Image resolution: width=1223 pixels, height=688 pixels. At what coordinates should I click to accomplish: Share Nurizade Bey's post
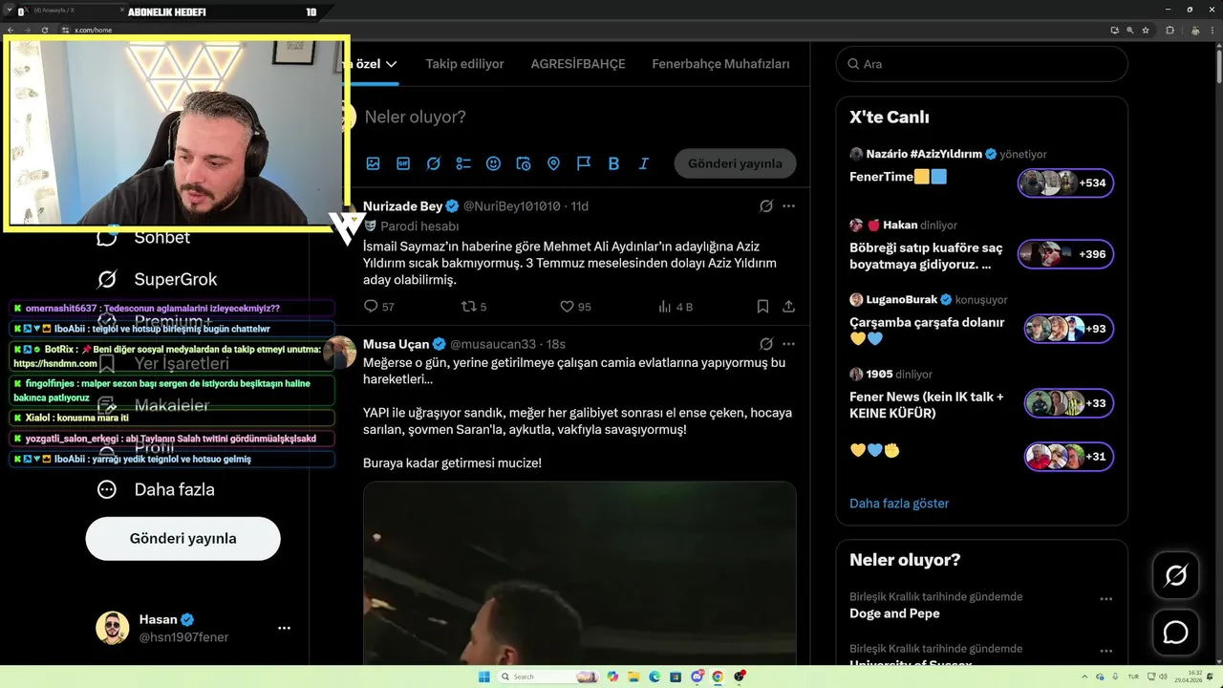tap(788, 307)
